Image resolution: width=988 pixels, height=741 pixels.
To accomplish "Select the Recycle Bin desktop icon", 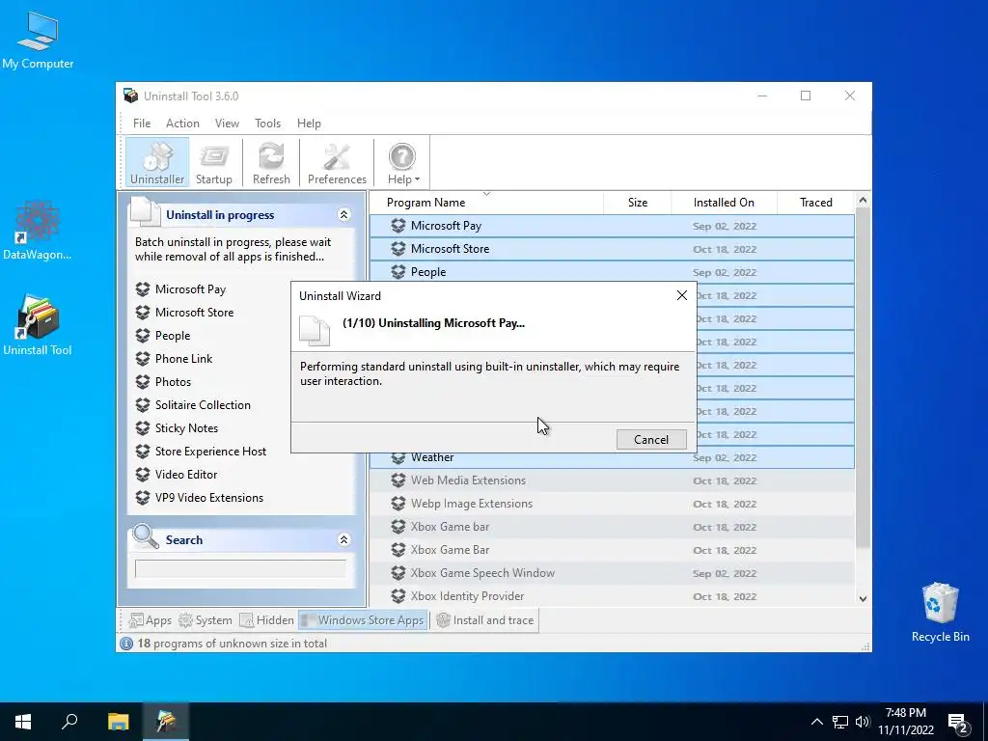I will pyautogui.click(x=940, y=613).
